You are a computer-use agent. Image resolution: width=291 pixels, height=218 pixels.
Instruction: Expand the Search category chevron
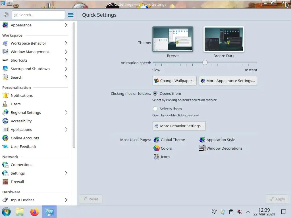(66, 77)
